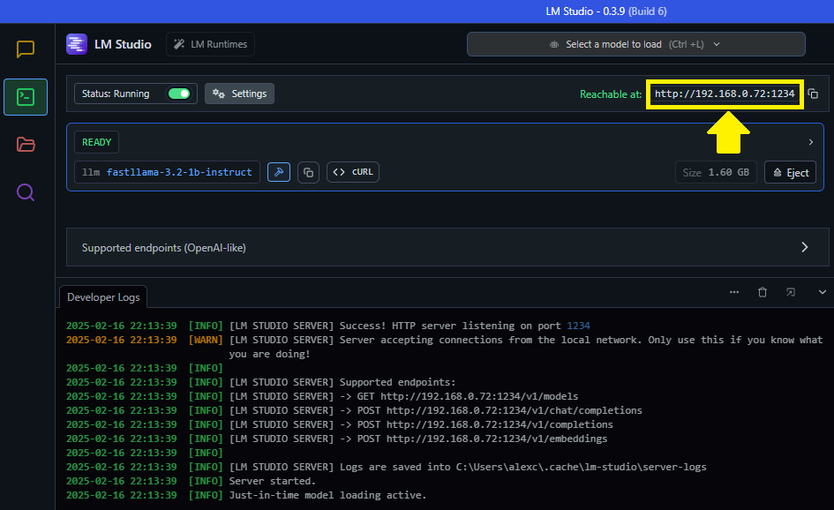Image resolution: width=834 pixels, height=510 pixels.
Task: Open server Settings
Action: pyautogui.click(x=239, y=94)
